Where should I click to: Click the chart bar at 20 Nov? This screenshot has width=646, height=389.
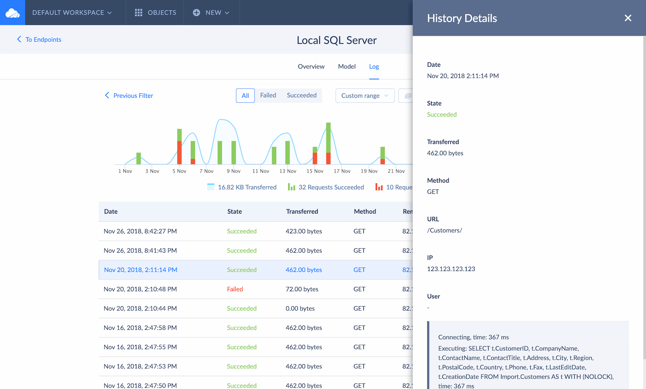(x=383, y=155)
